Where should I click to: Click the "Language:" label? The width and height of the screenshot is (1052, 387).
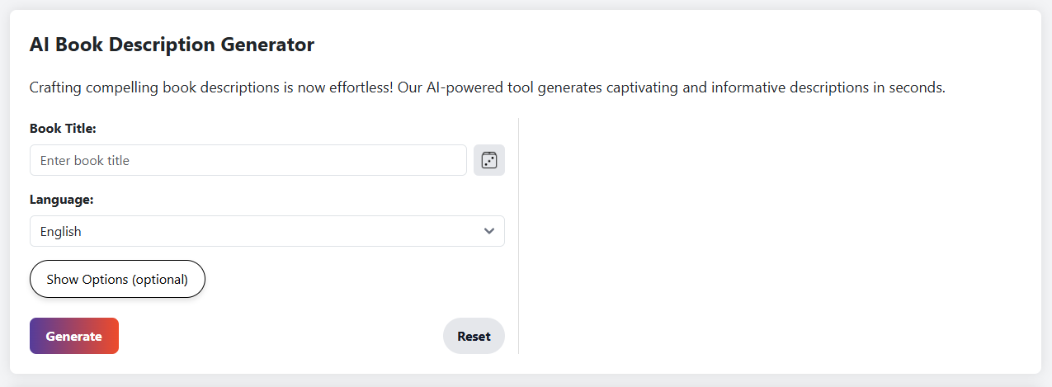(61, 200)
